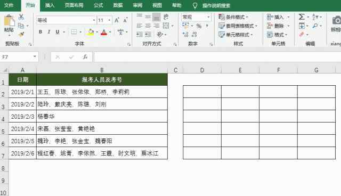Open 条件格式 conditional formatting menu
This screenshot has height=196, width=341.
pyautogui.click(x=233, y=17)
